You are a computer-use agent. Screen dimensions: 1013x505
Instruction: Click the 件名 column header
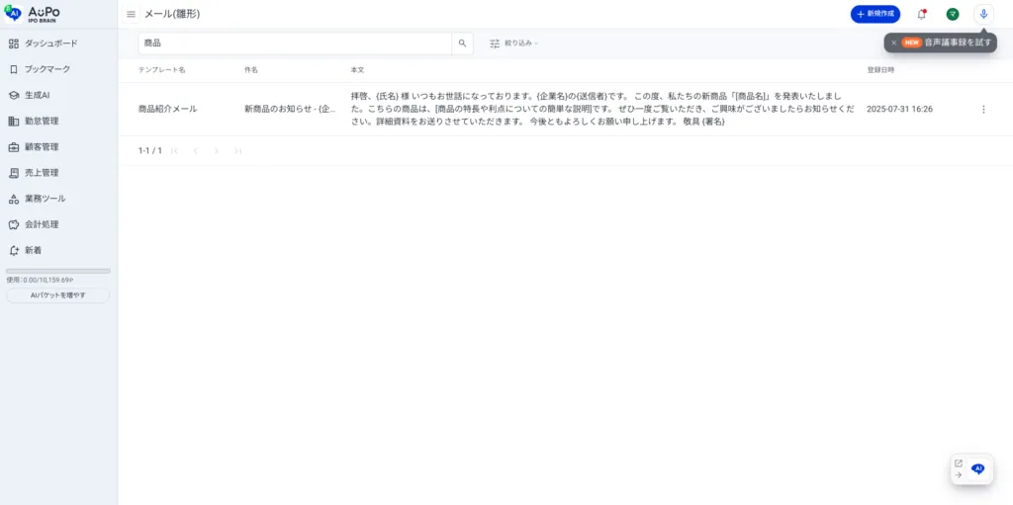coord(250,70)
